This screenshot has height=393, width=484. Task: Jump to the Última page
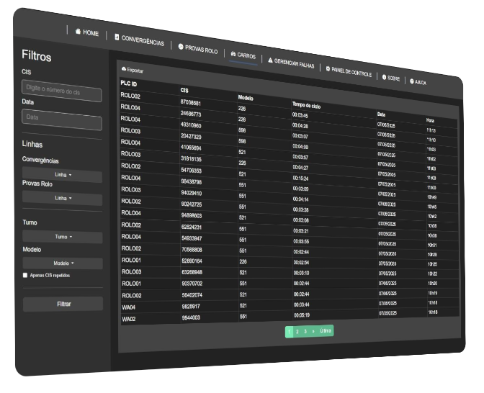[326, 331]
